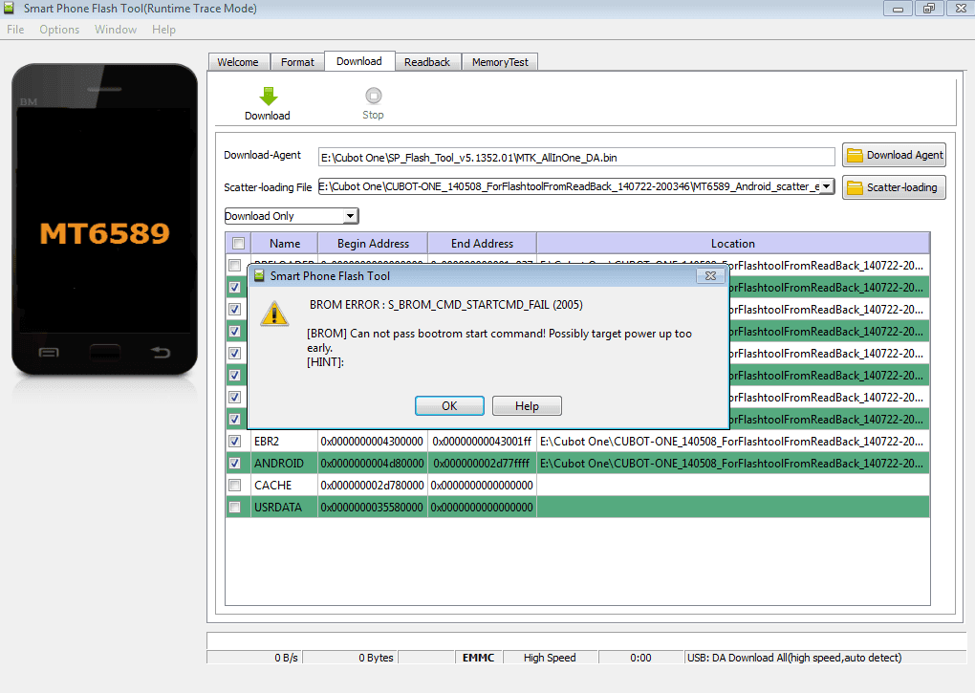Select the Download tab
The width and height of the screenshot is (975, 693).
(359, 61)
